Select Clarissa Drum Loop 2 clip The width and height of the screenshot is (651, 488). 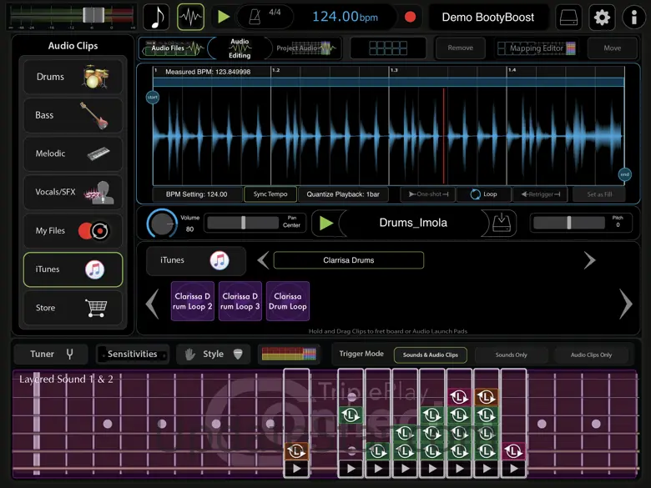[193, 301]
